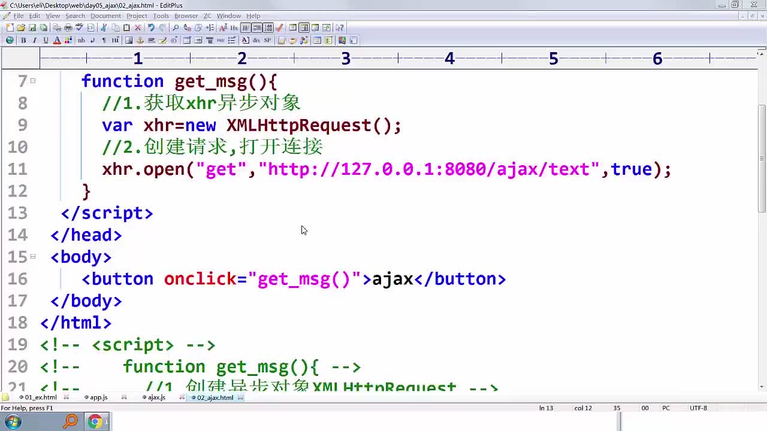This screenshot has height=431, width=767.
Task: Apply Italic with the I icon
Action: [34, 40]
